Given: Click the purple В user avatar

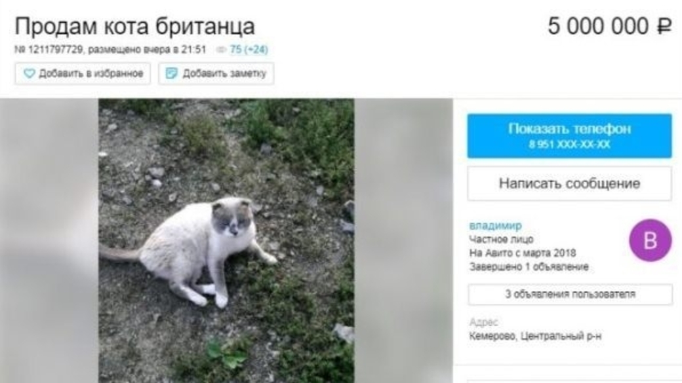Looking at the screenshot, I should pos(651,240).
